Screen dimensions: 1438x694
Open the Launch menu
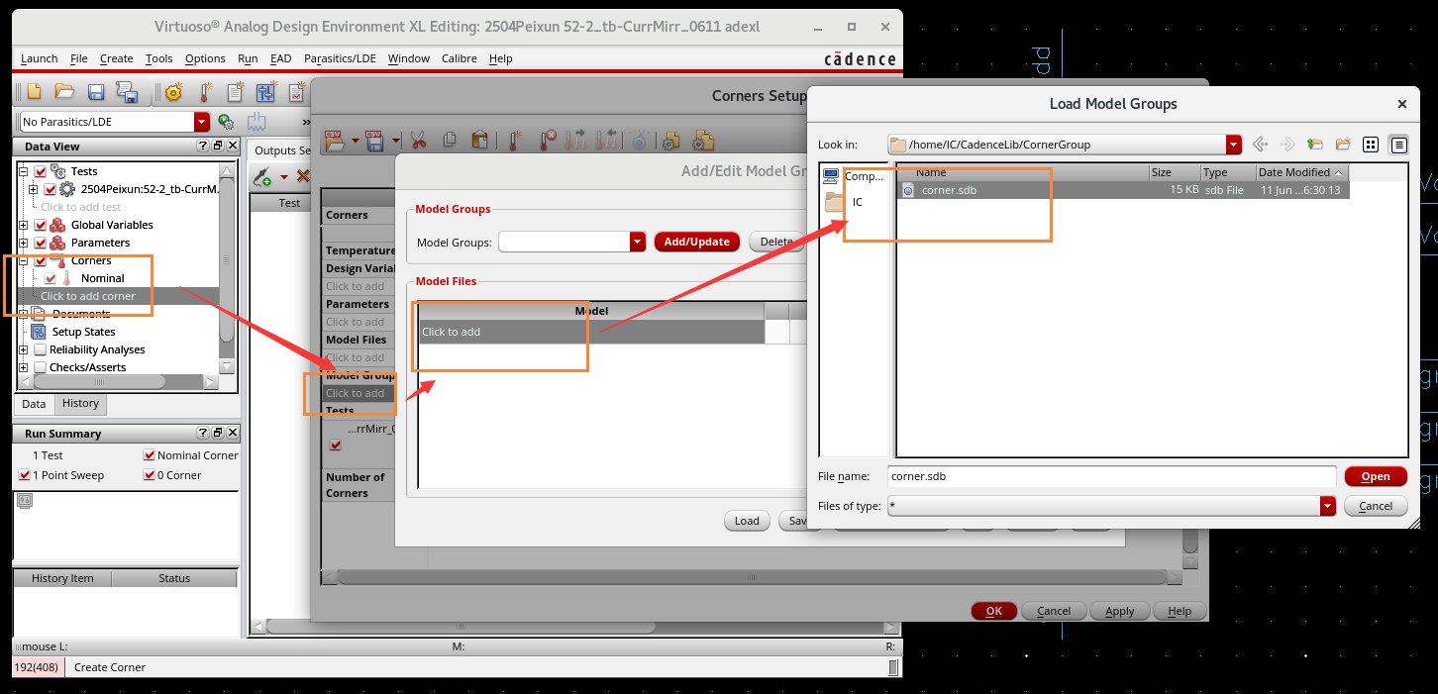coord(40,58)
